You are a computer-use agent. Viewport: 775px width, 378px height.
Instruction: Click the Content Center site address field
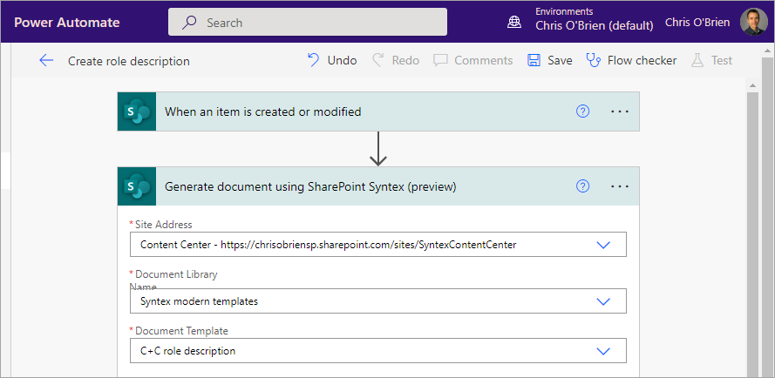pyautogui.click(x=378, y=244)
